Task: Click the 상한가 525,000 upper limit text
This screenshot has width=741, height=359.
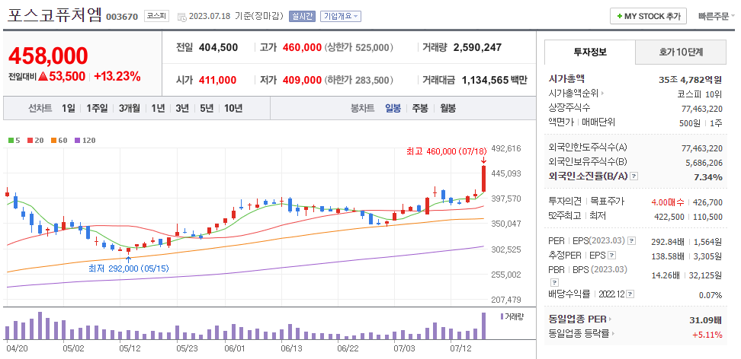Action: tap(359, 47)
